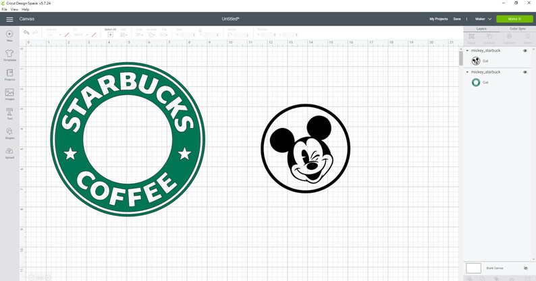Click the zoom out button at canvas corner
The height and width of the screenshot is (281, 536).
31,278
